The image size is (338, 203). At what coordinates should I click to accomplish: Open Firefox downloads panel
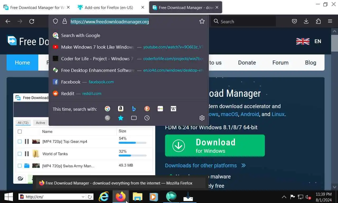306,21
